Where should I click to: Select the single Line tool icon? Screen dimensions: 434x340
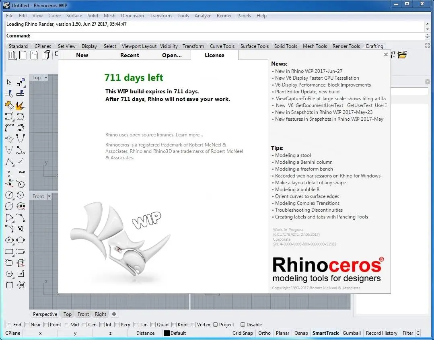click(21, 162)
